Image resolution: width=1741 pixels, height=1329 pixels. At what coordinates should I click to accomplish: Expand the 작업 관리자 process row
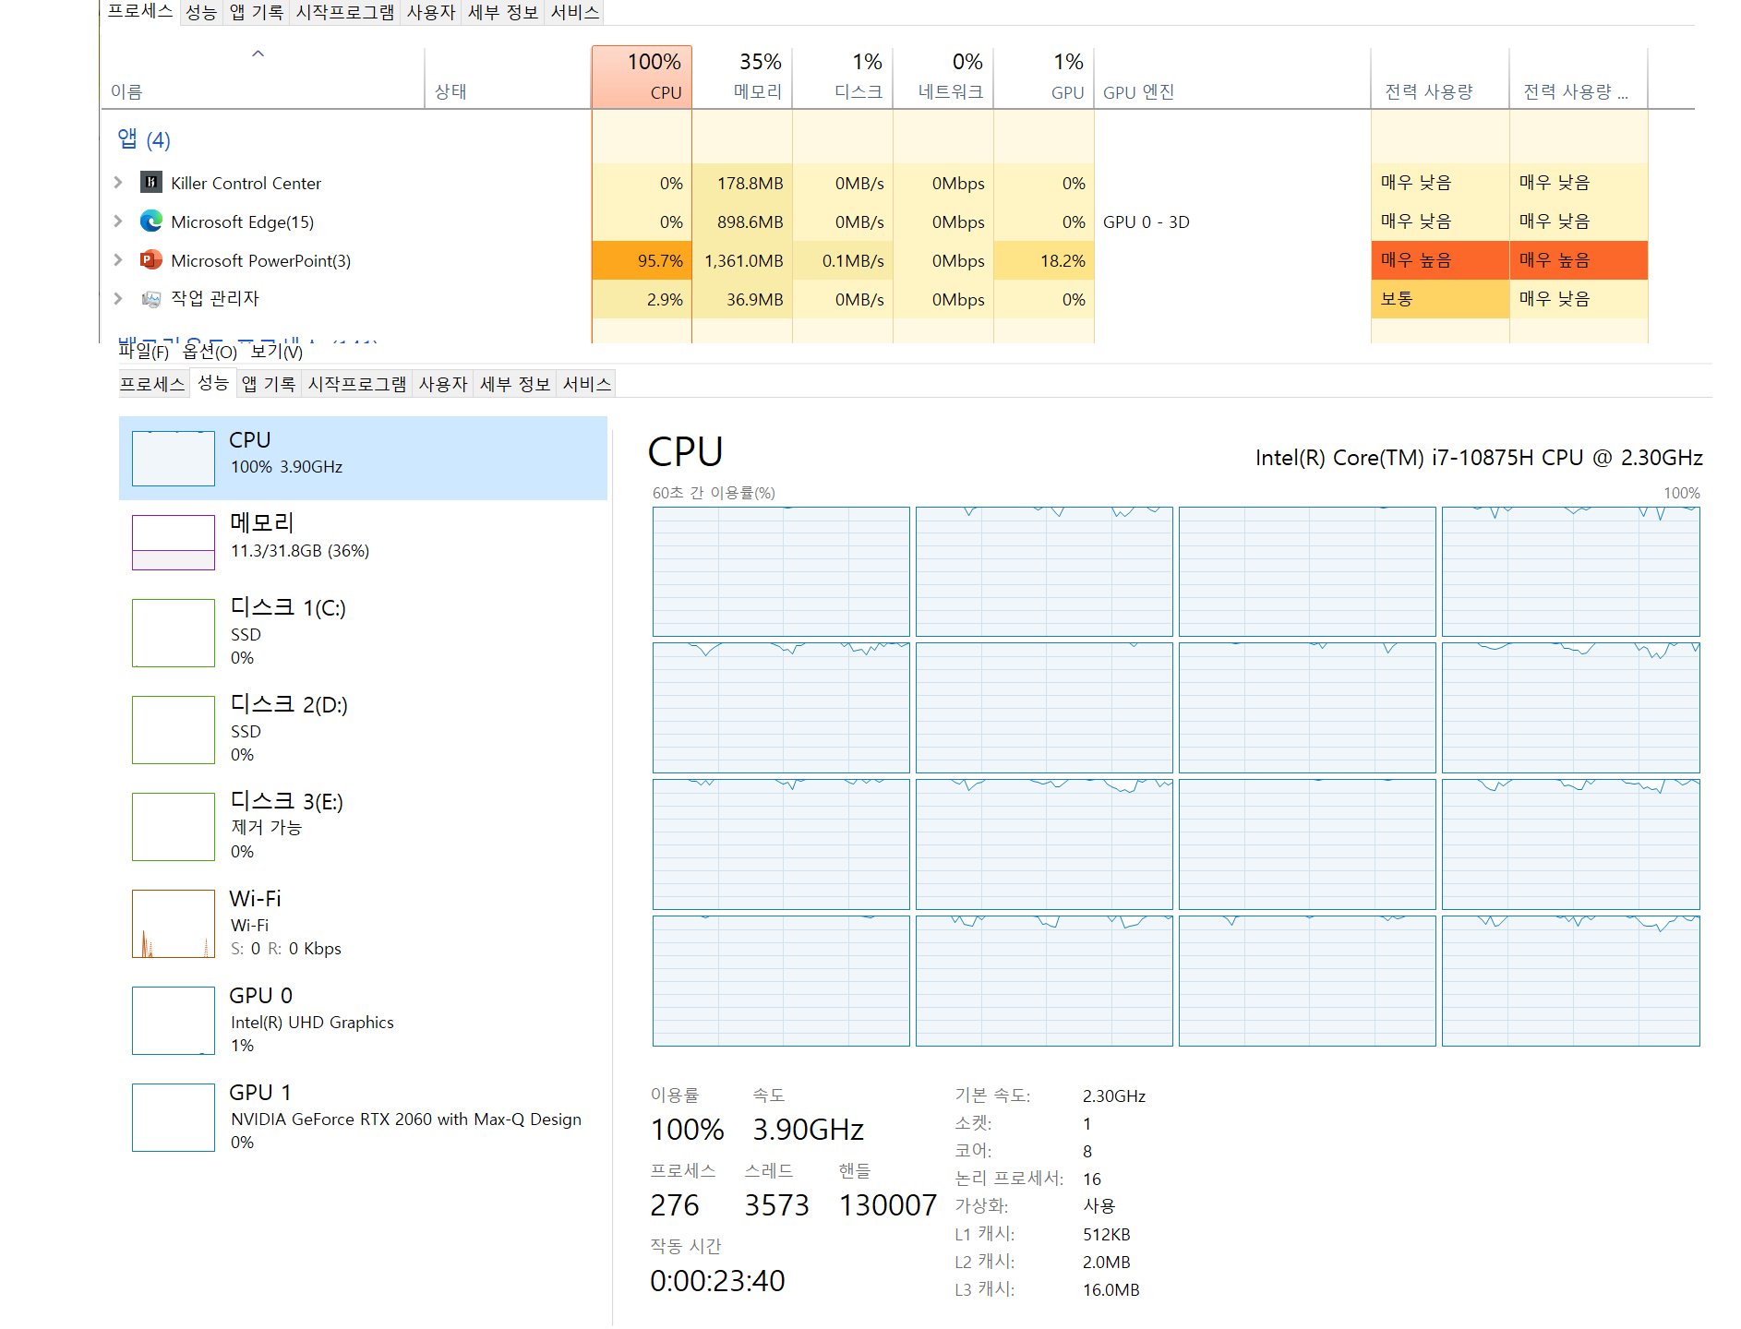click(118, 299)
